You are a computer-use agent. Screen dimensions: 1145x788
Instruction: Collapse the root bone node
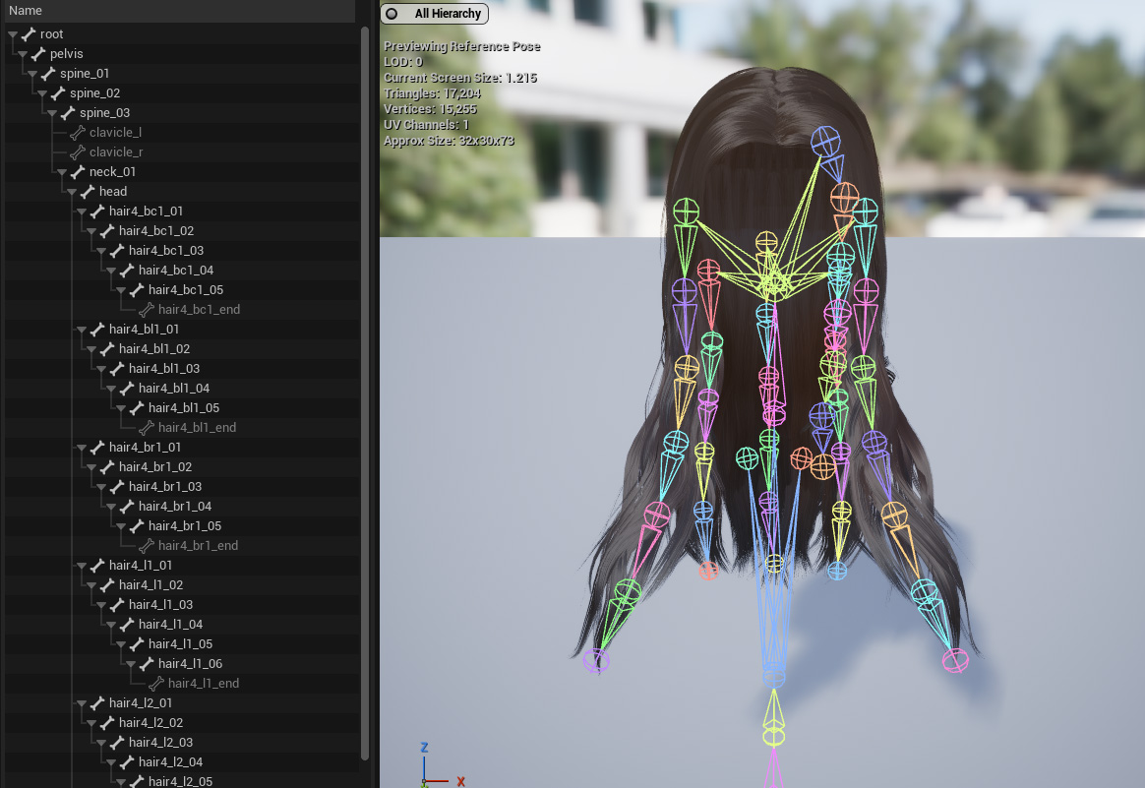pos(13,34)
